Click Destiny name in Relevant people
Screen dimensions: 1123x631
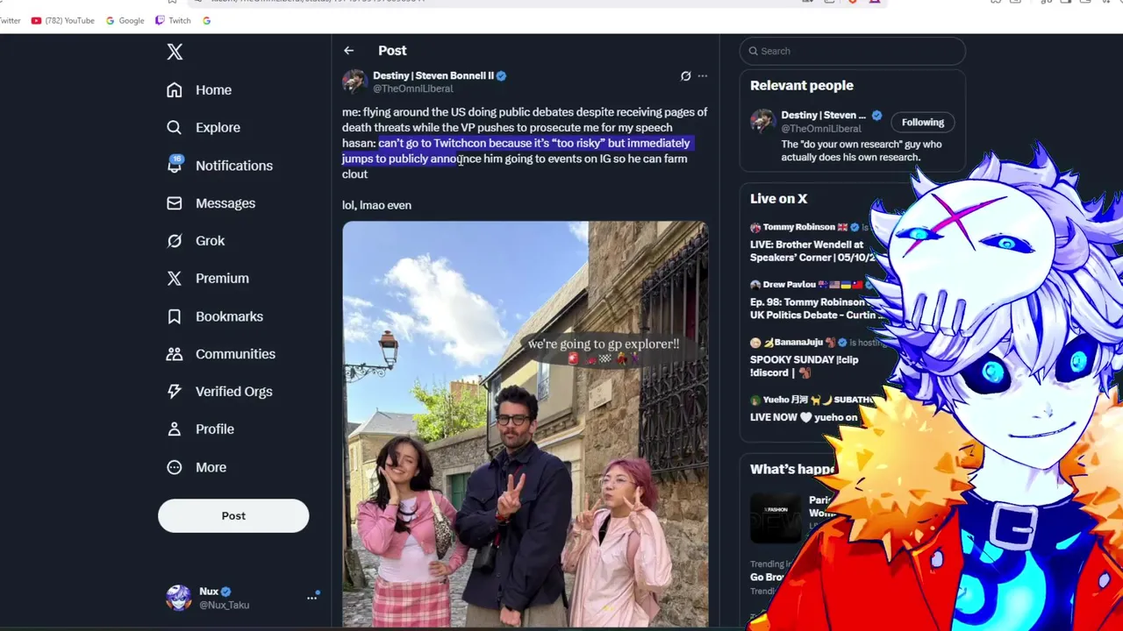coord(824,115)
